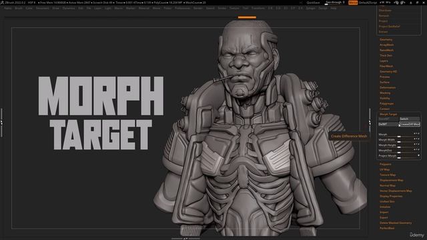Screen dimensions: 427x240
Task: Click the DelMT button
Action: click(x=388, y=125)
